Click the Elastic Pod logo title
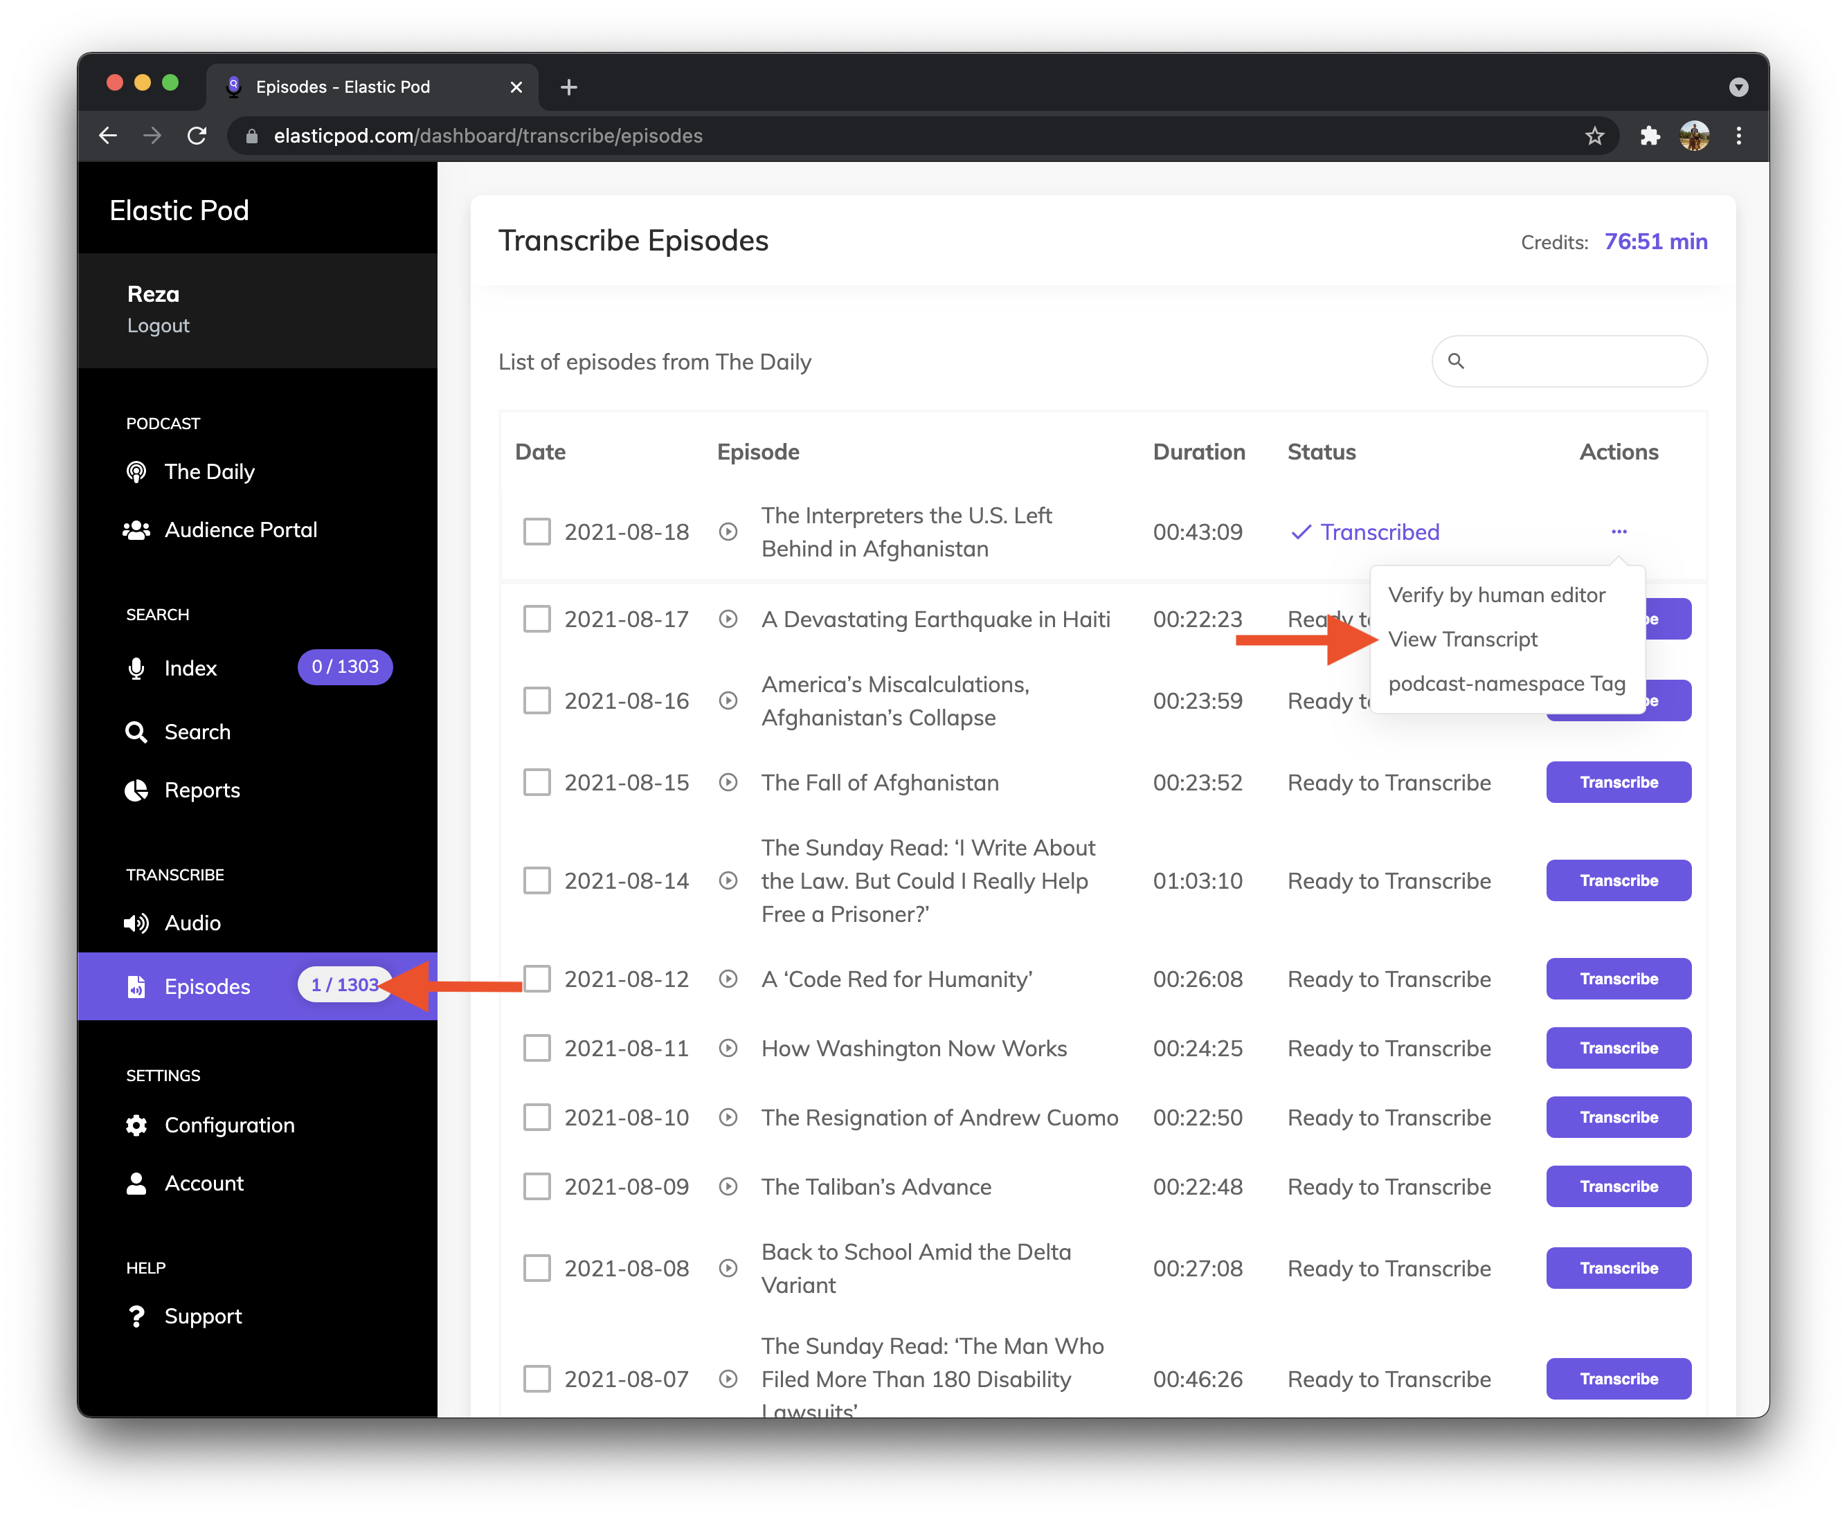 (179, 210)
